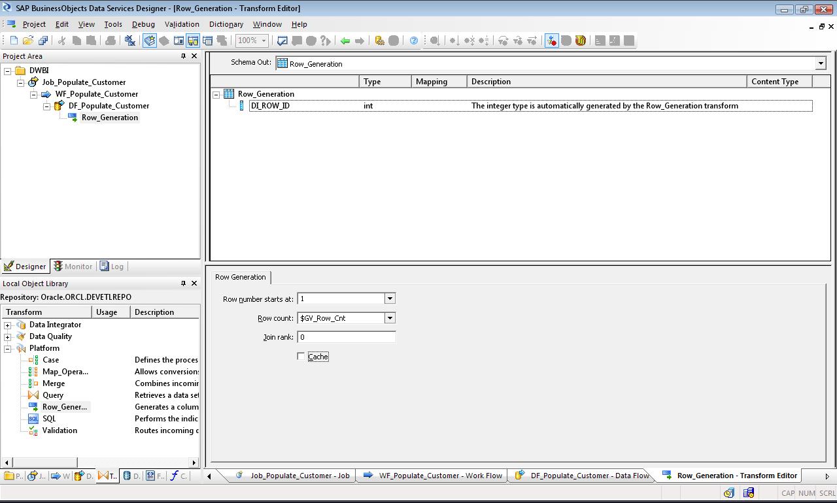Open the Row count dropdown arrow
The height and width of the screenshot is (503, 837).
(390, 318)
